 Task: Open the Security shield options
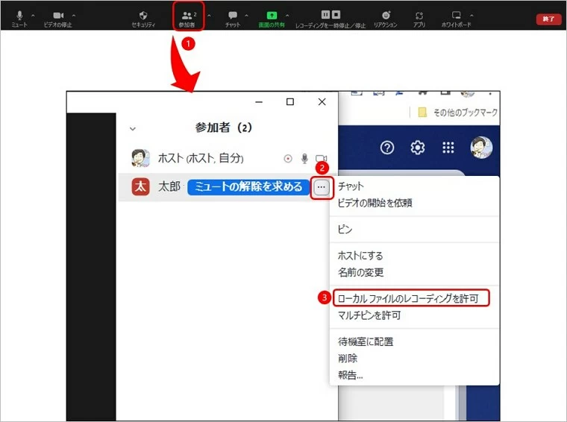tap(143, 18)
